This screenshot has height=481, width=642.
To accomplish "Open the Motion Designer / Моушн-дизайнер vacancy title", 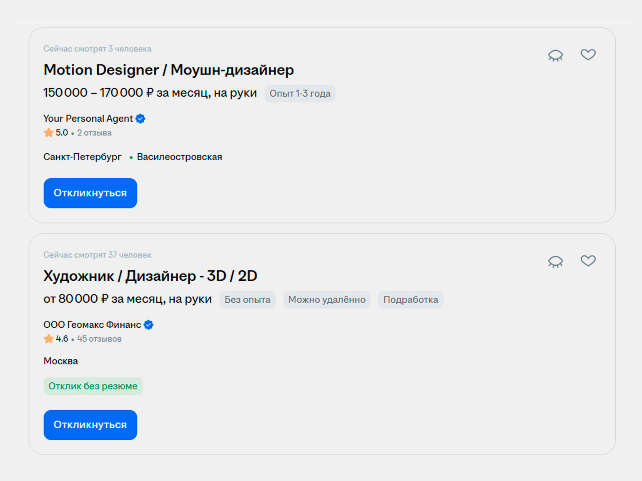I will (168, 70).
